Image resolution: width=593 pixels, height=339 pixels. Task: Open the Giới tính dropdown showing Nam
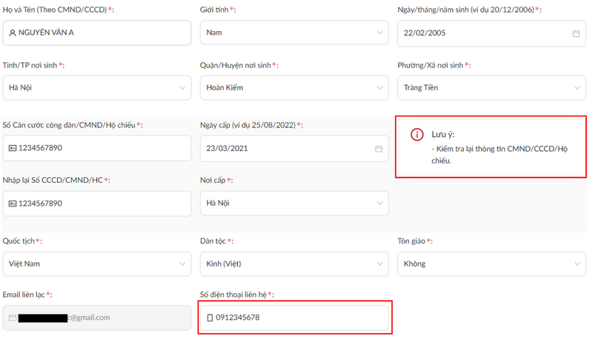tap(294, 33)
